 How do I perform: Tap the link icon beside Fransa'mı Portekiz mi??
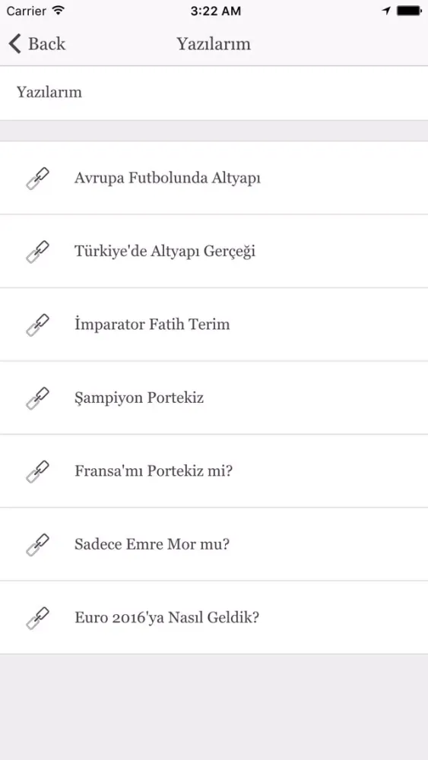[x=37, y=472]
